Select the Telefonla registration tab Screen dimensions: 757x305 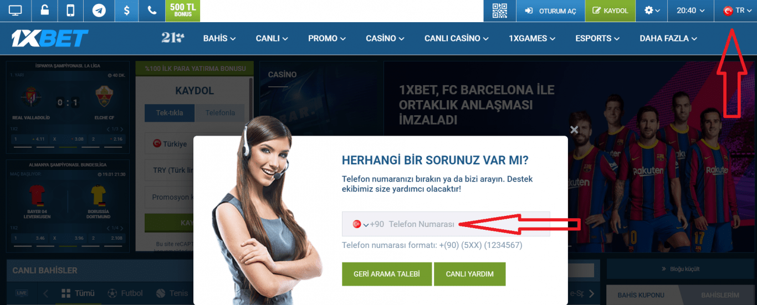tap(220, 113)
